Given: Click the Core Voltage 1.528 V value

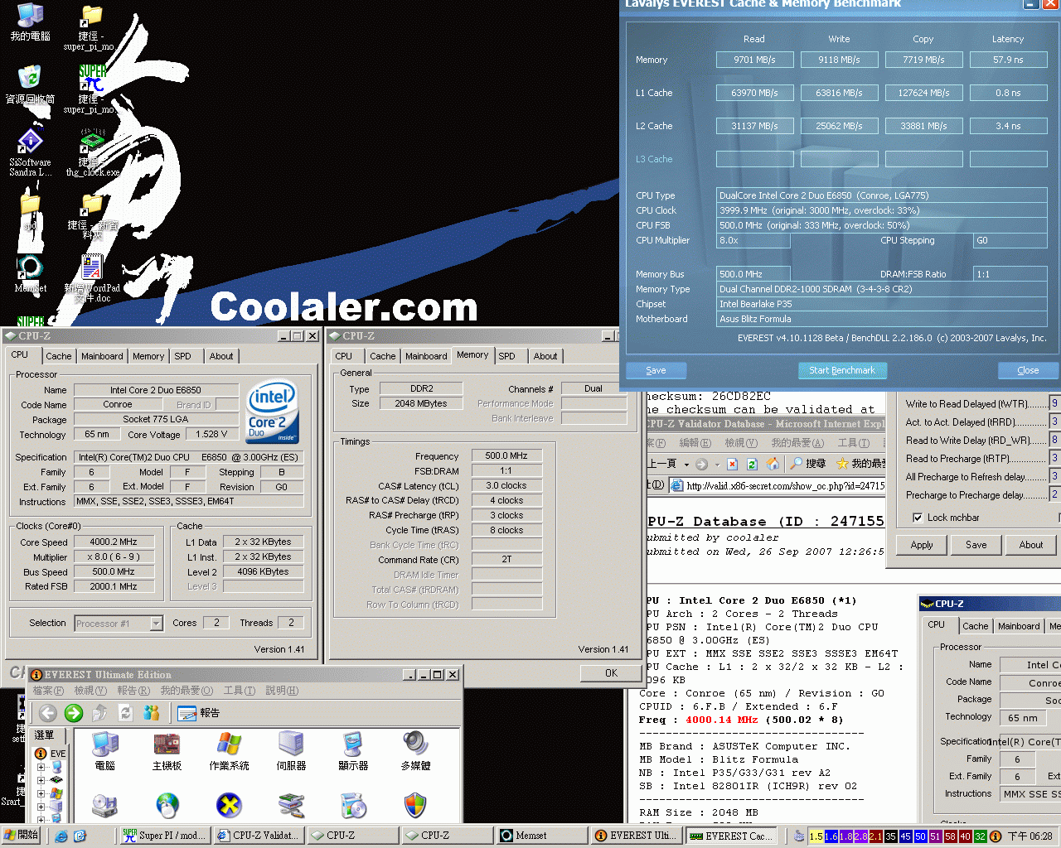Looking at the screenshot, I should point(211,434).
